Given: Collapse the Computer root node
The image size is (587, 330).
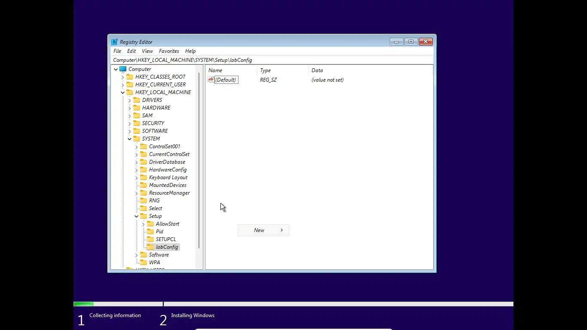Looking at the screenshot, I should click(116, 69).
